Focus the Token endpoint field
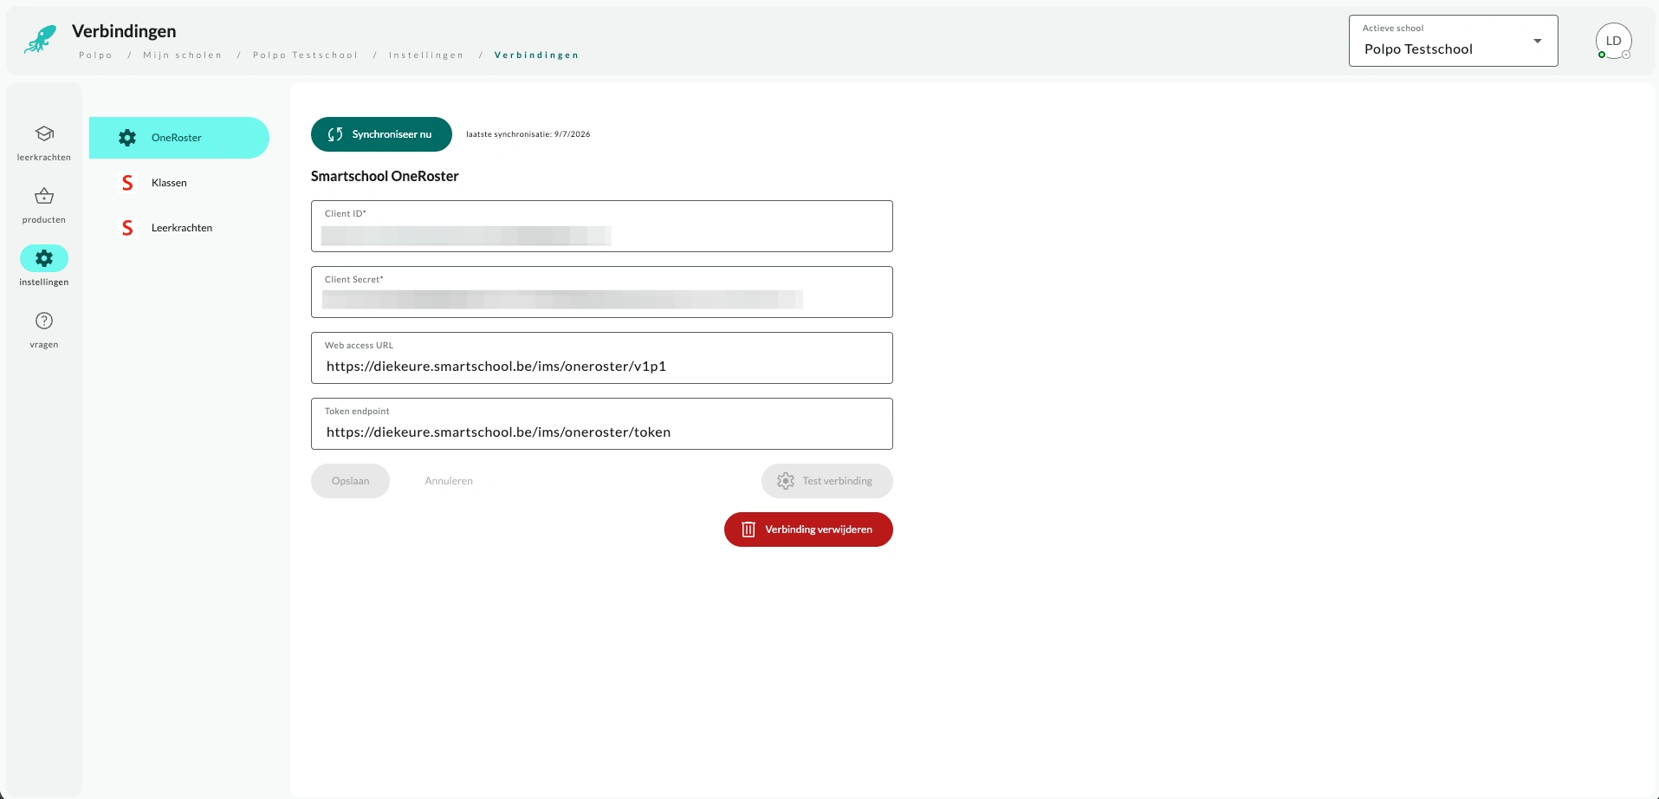Screen dimensions: 1659x799 pos(602,424)
